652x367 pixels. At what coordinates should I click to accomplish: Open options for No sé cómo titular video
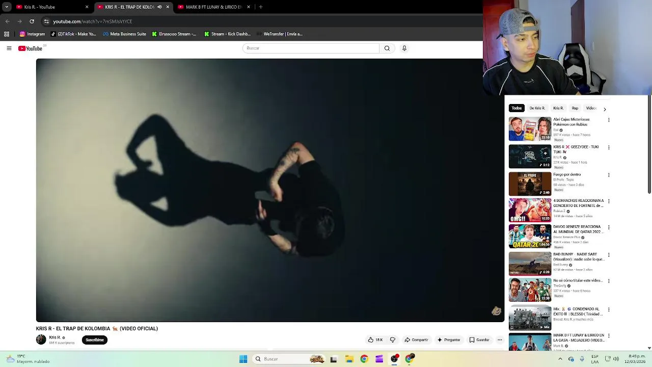[x=609, y=281]
